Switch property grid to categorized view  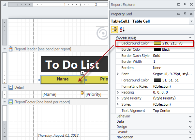click(x=114, y=29)
